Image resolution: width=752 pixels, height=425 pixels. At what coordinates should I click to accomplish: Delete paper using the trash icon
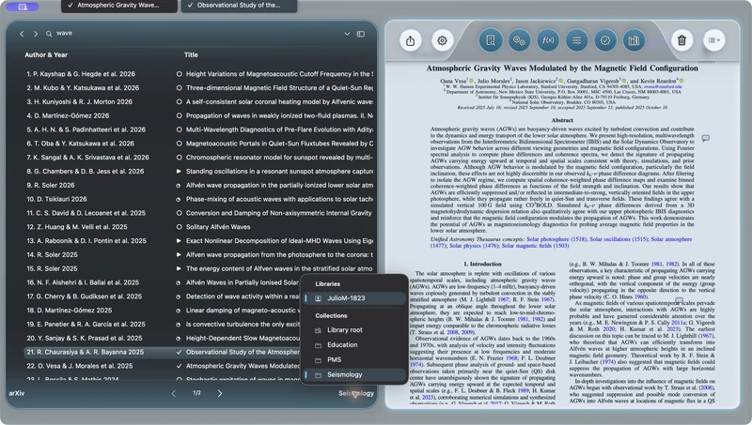681,40
